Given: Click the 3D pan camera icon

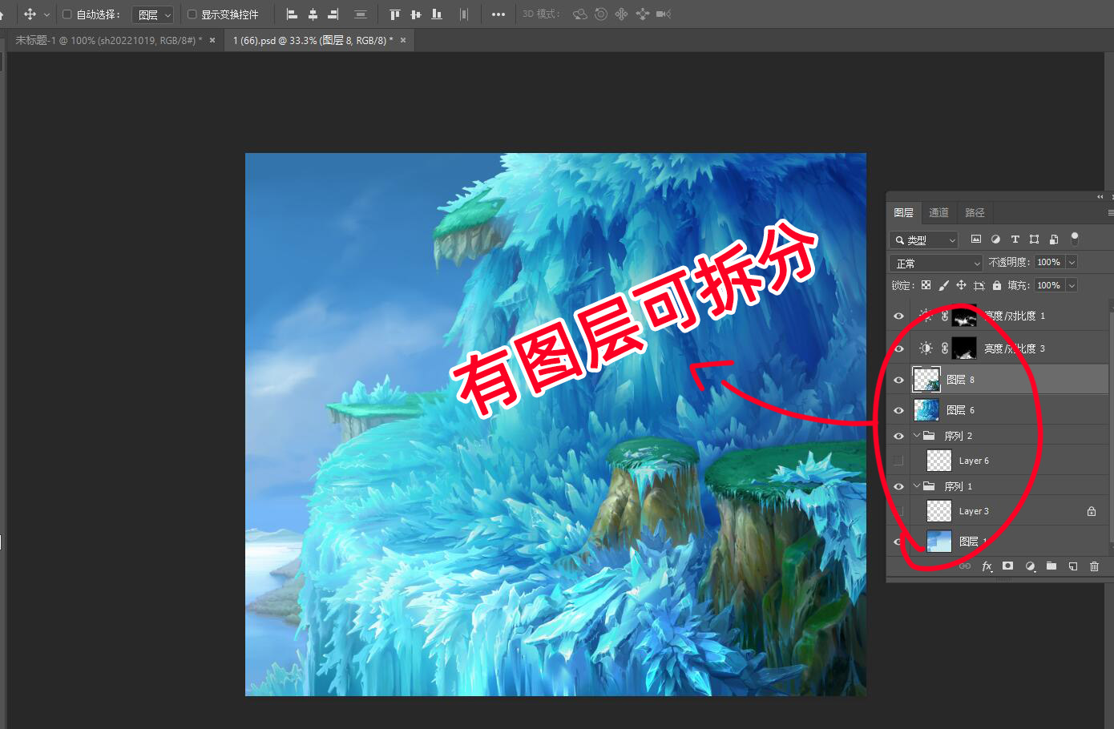Looking at the screenshot, I should coord(621,14).
